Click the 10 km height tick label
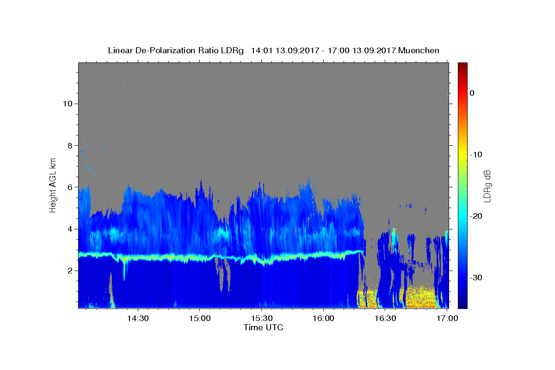 point(67,103)
